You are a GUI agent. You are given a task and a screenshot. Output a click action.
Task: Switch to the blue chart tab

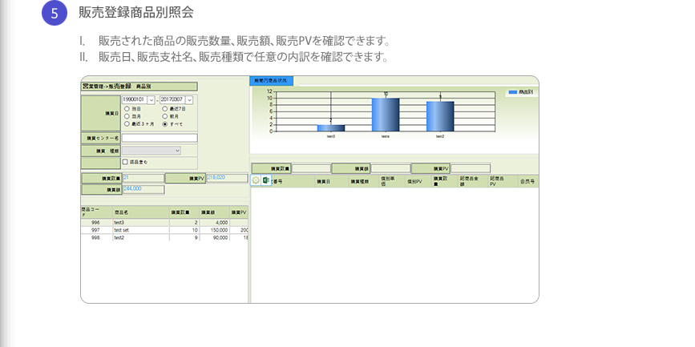click(x=273, y=81)
